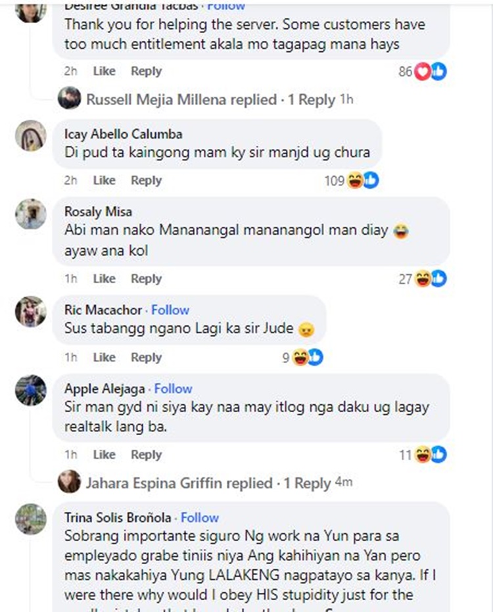Follow Trina Solis Broñola
The image size is (493, 612).
tap(199, 517)
